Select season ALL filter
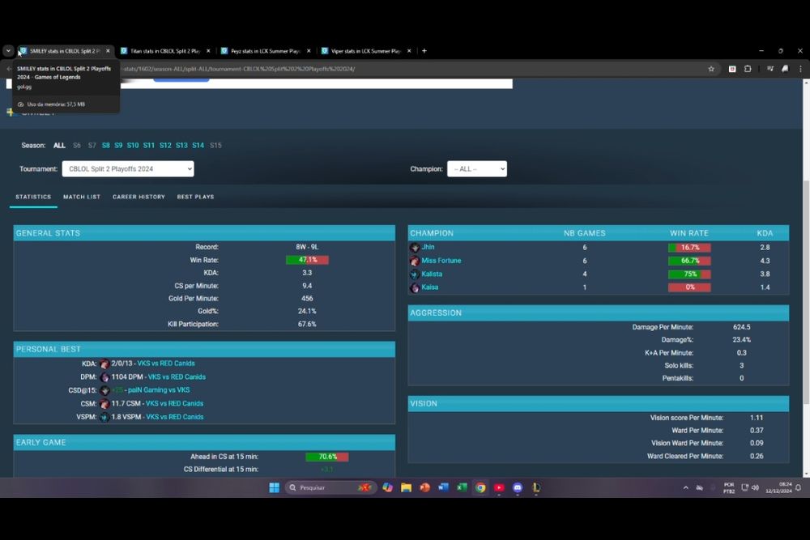Image resolution: width=810 pixels, height=540 pixels. [59, 146]
